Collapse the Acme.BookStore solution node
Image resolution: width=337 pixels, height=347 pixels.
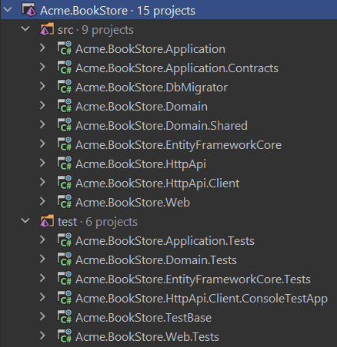[8, 10]
